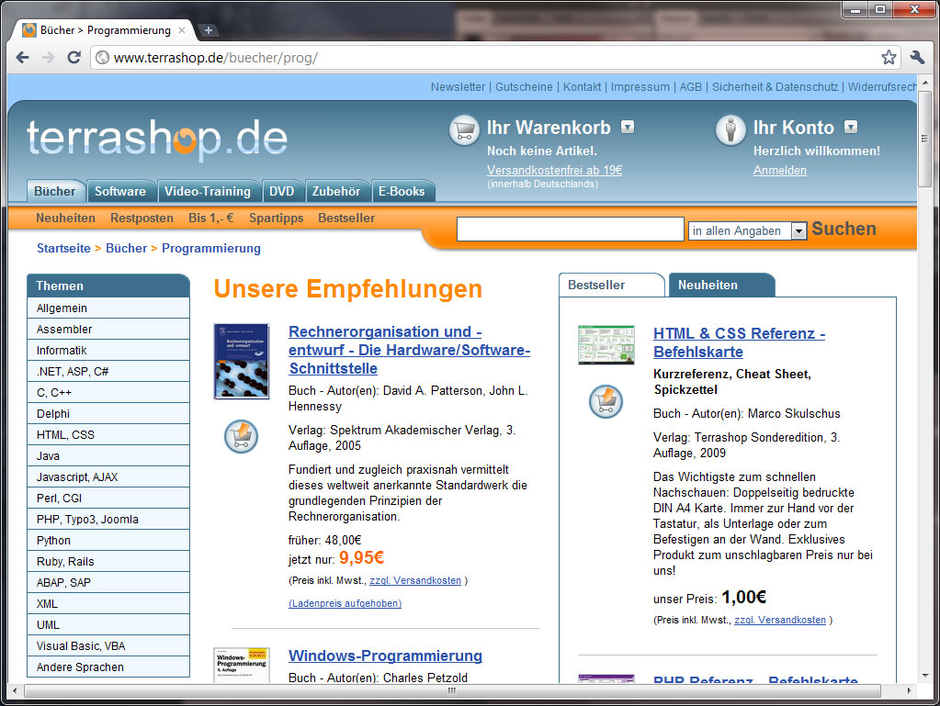940x706 pixels.
Task: Open a new browser tab with plus button
Action: tap(209, 30)
